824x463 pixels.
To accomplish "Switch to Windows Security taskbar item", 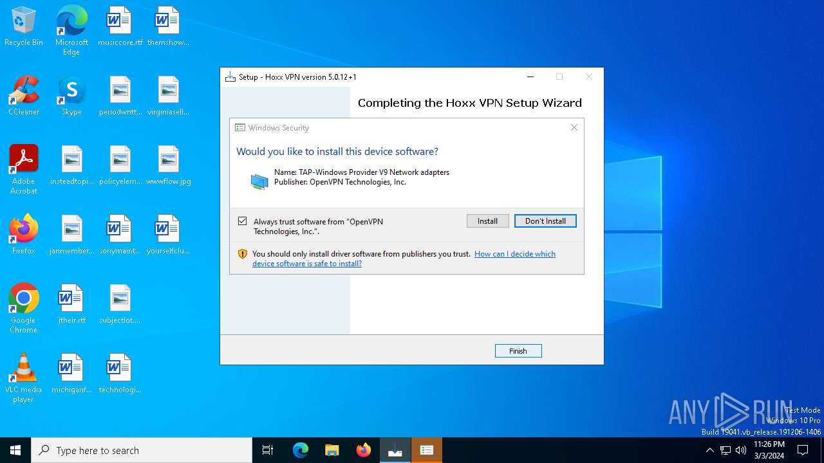I will pos(427,450).
